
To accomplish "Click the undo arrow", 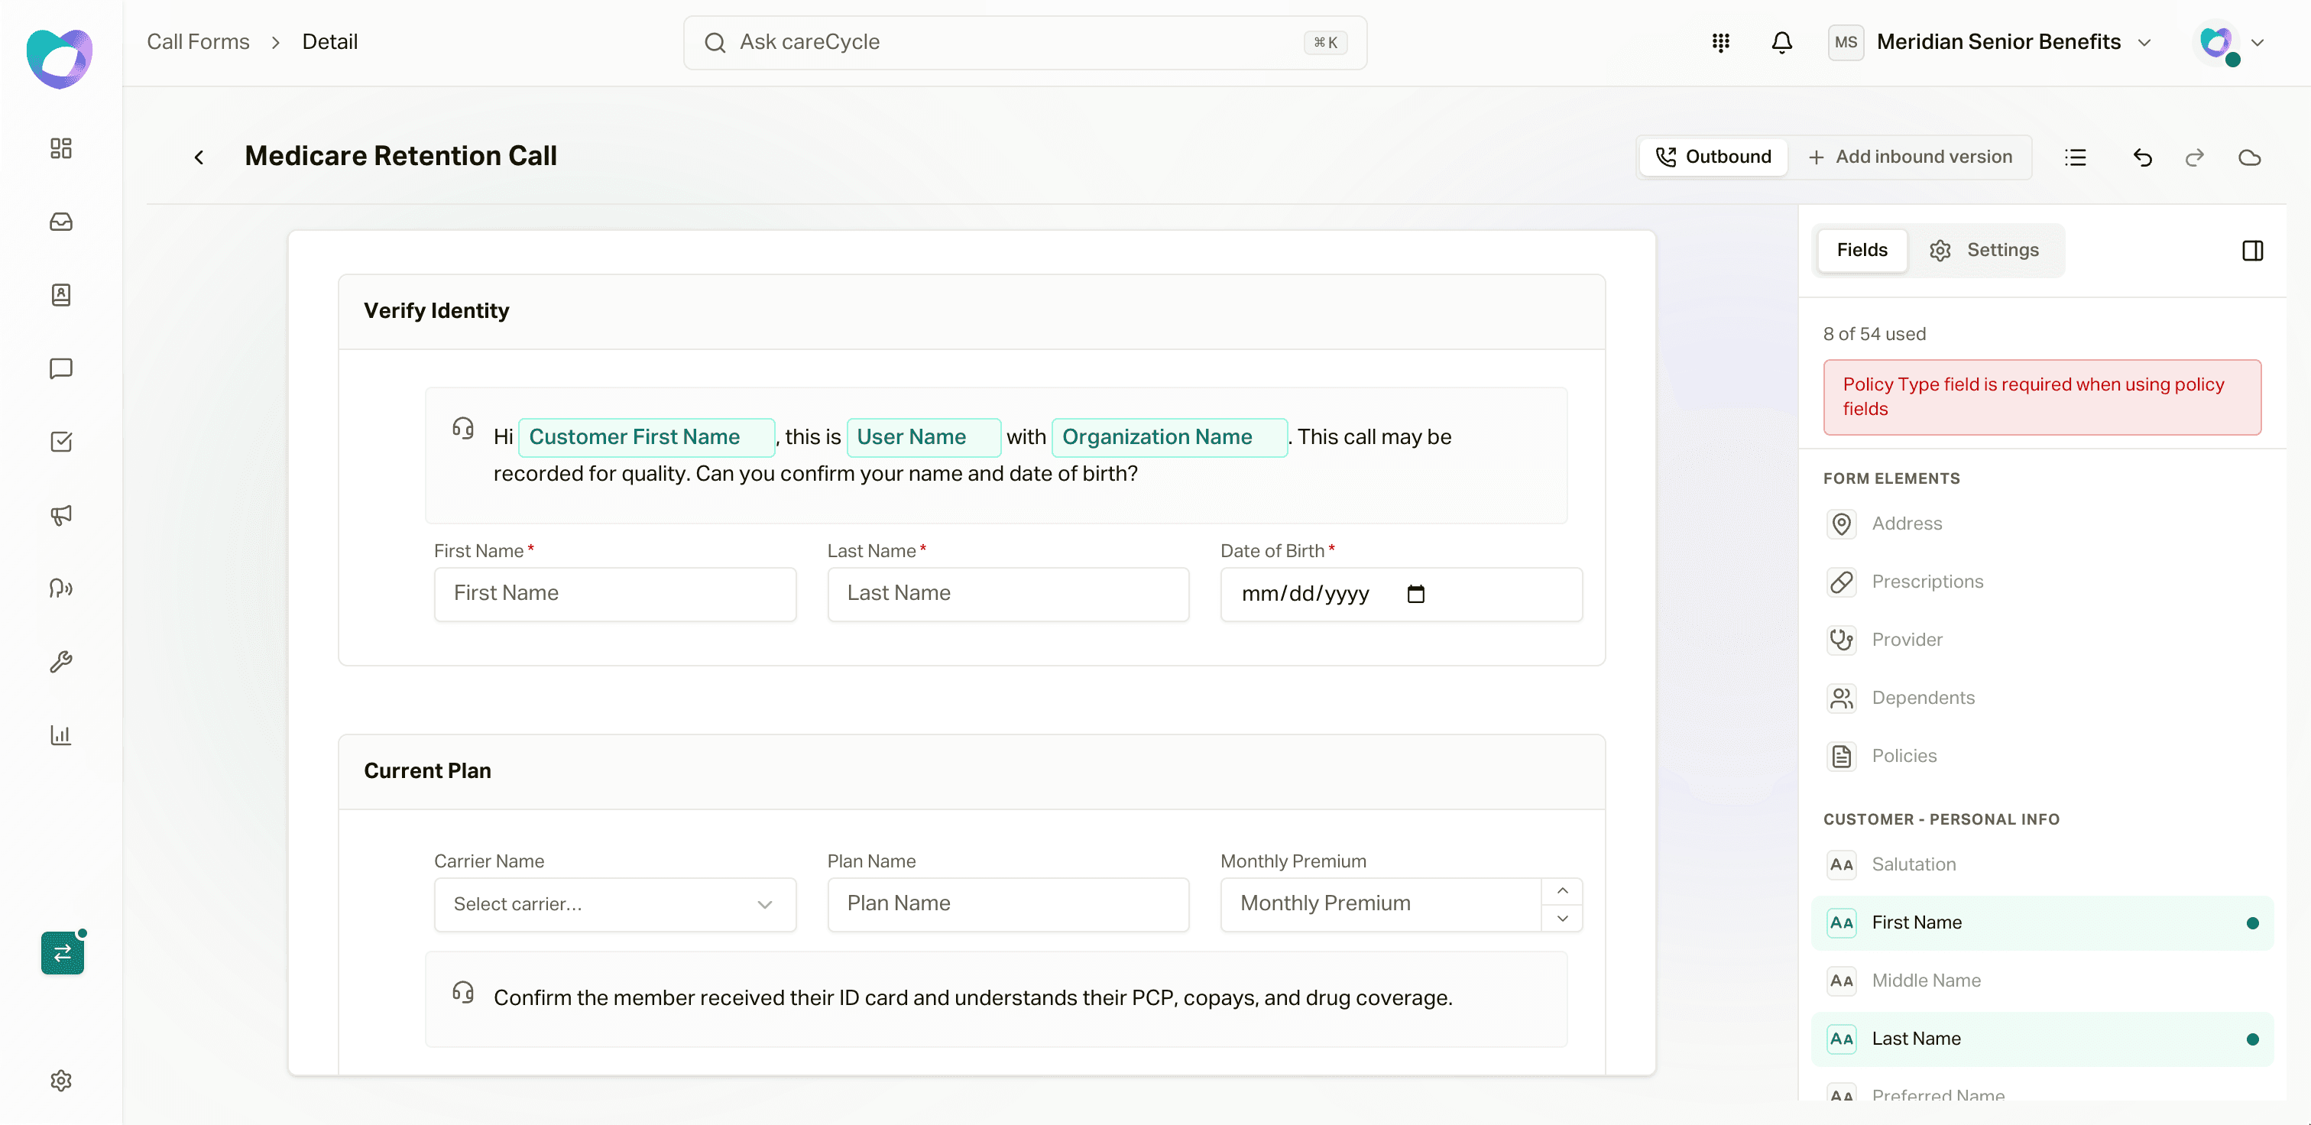I will tap(2142, 158).
